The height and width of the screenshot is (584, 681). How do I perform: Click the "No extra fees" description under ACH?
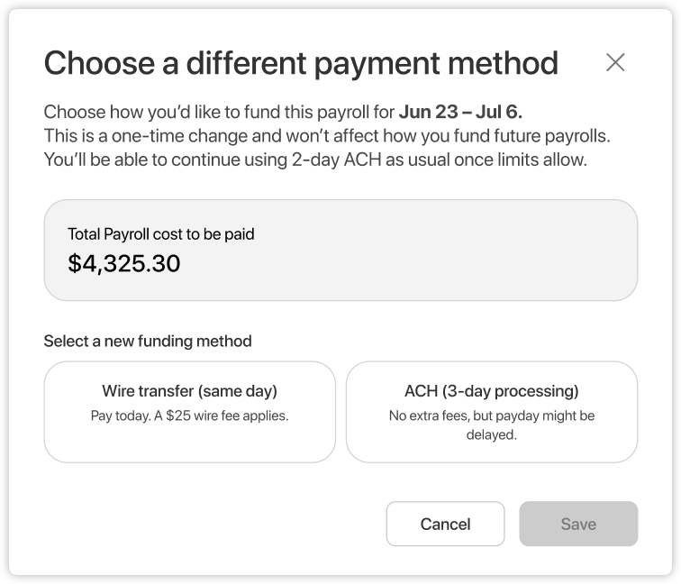coord(492,416)
